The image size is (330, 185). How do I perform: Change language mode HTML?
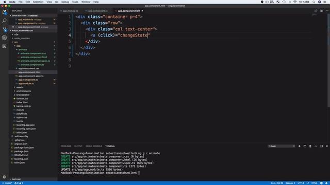[x=314, y=183]
